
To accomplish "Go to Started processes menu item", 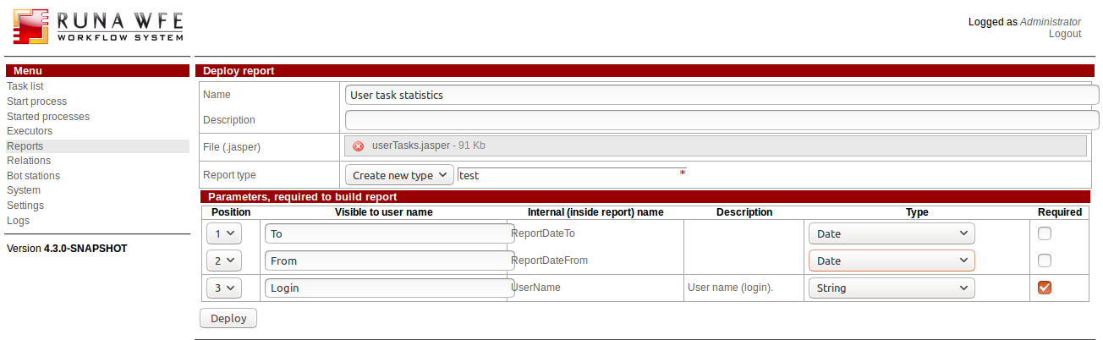I will (48, 117).
